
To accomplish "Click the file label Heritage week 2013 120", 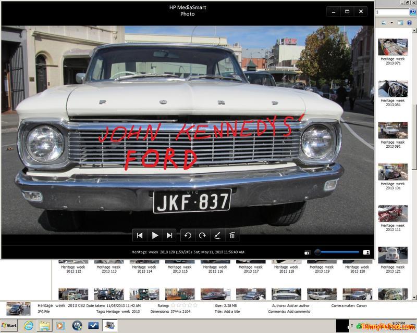I will [x=358, y=269].
